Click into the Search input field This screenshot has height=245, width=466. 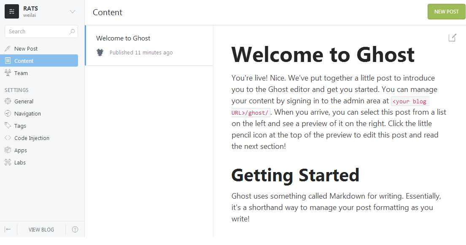[41, 32]
